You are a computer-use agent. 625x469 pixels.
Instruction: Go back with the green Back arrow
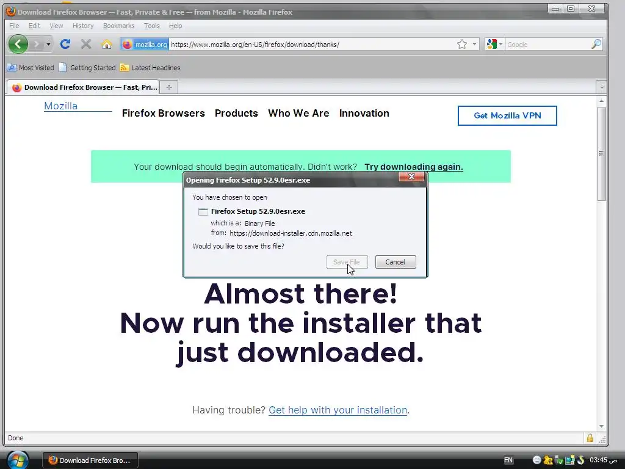point(18,44)
